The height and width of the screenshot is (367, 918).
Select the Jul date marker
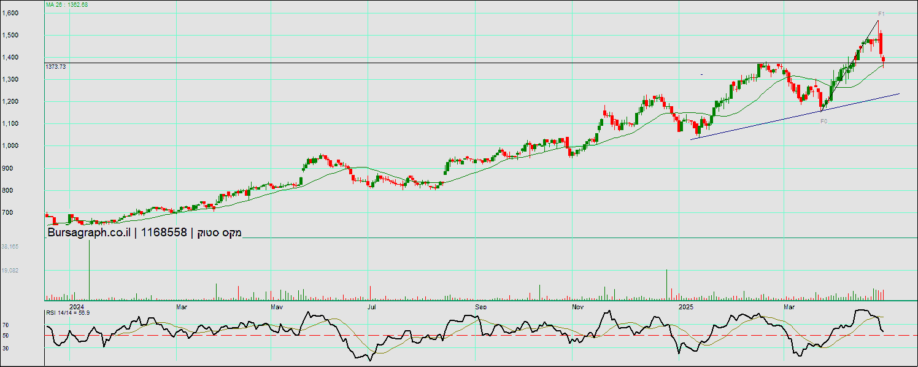(372, 306)
